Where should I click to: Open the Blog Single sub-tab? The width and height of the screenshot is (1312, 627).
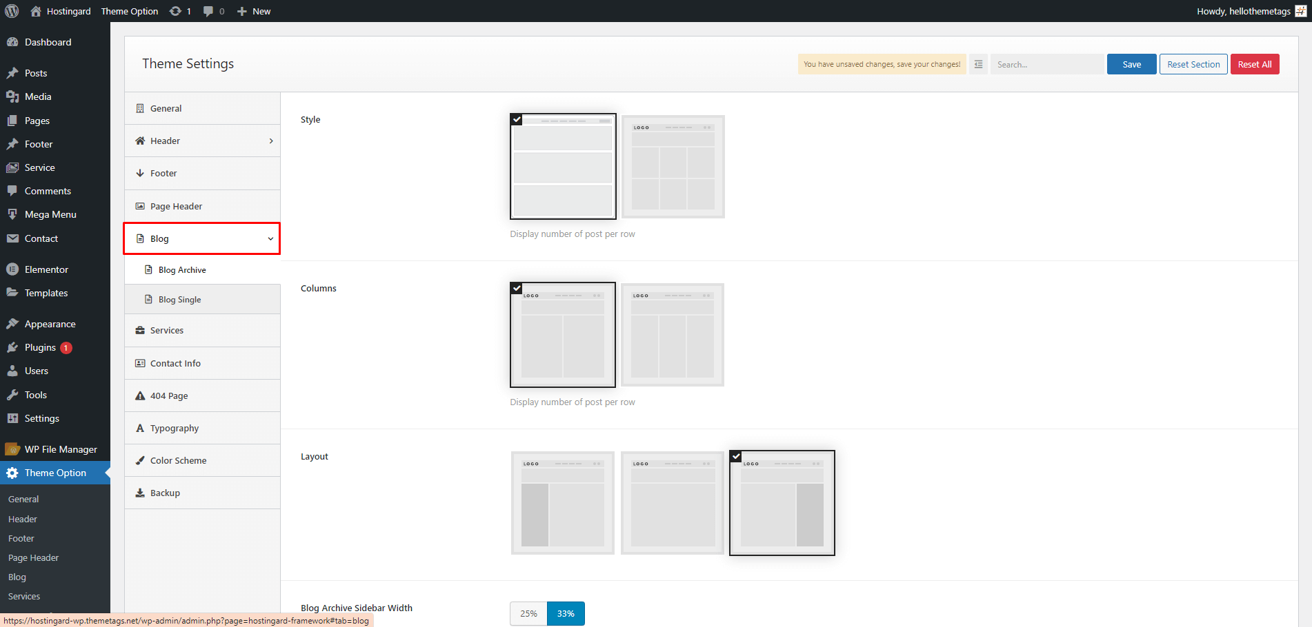pyautogui.click(x=202, y=300)
